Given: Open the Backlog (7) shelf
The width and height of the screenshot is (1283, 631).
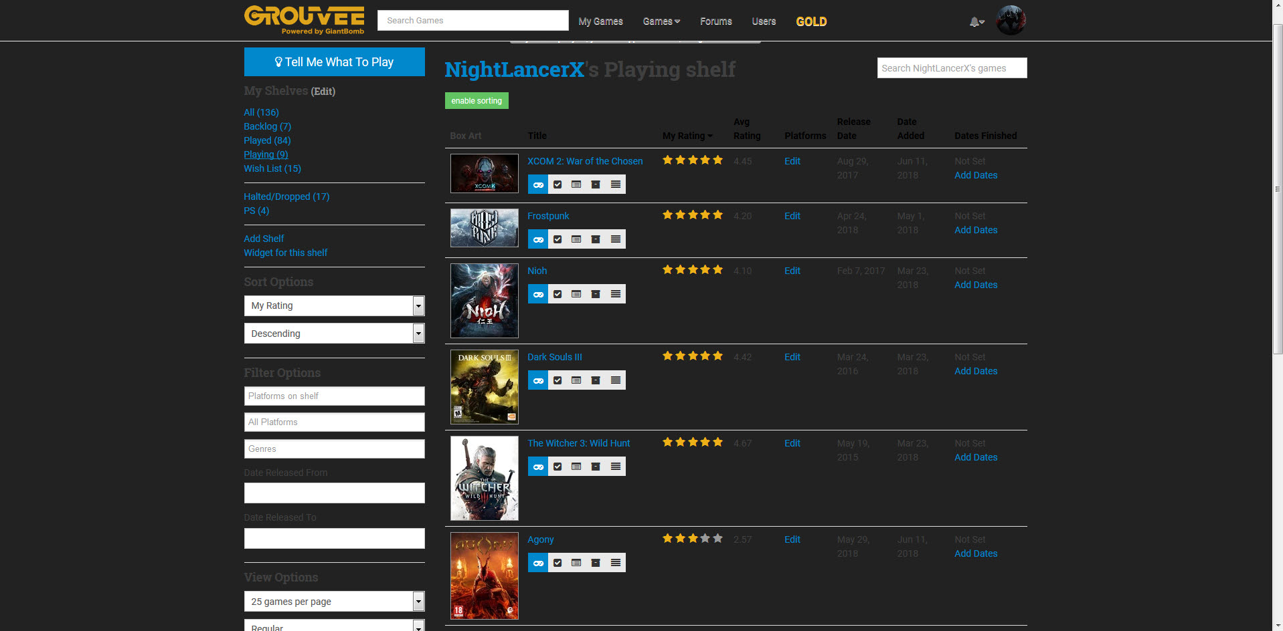Looking at the screenshot, I should [x=267, y=126].
